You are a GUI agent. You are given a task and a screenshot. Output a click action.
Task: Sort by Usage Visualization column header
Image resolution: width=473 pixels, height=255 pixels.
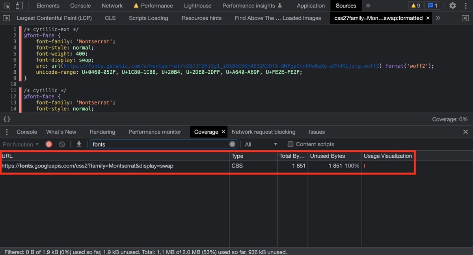[x=388, y=156]
